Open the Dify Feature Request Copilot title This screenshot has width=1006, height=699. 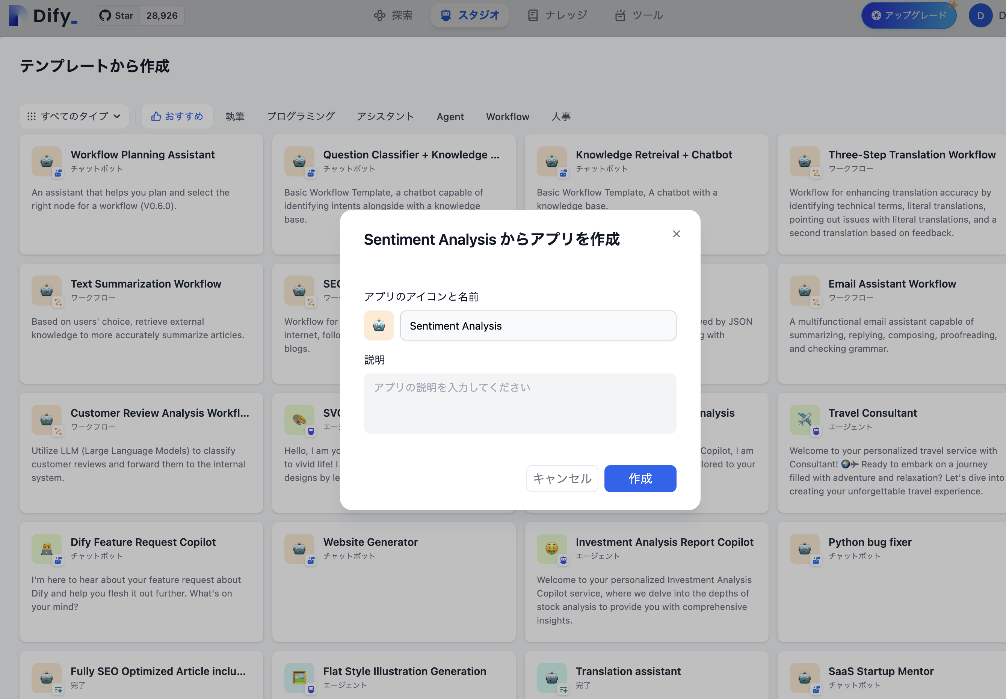143,542
